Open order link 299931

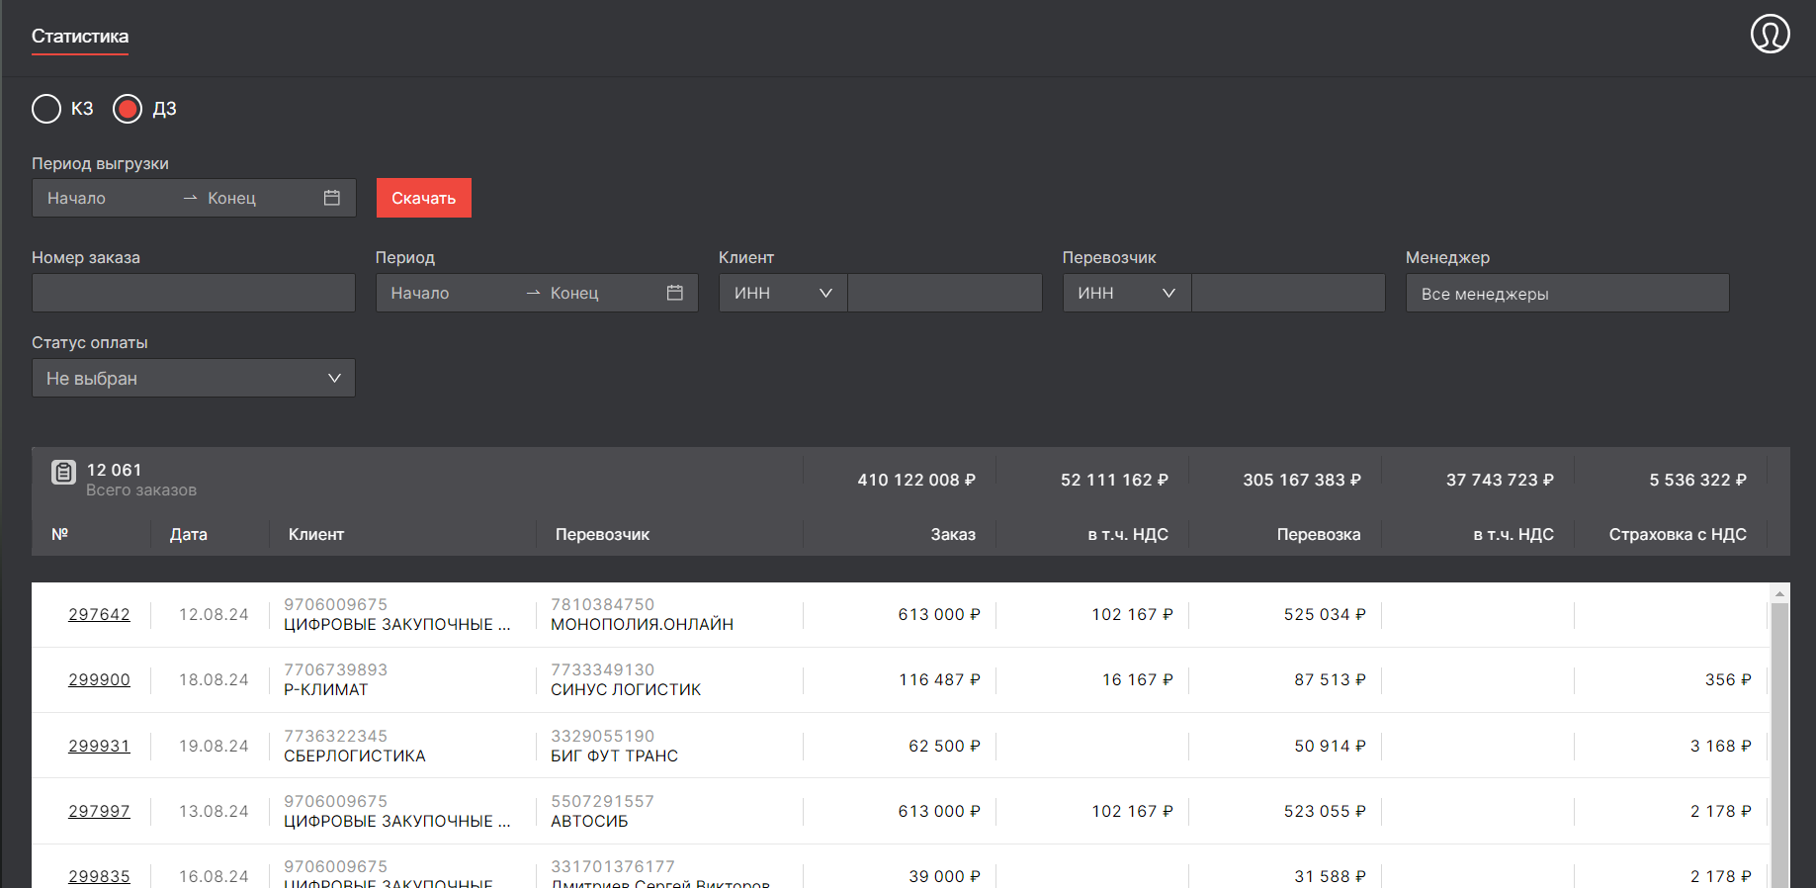(99, 746)
